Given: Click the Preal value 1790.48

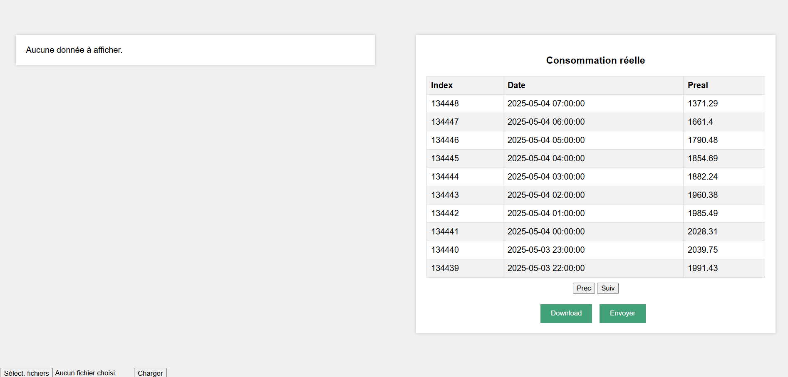Looking at the screenshot, I should pyautogui.click(x=703, y=140).
